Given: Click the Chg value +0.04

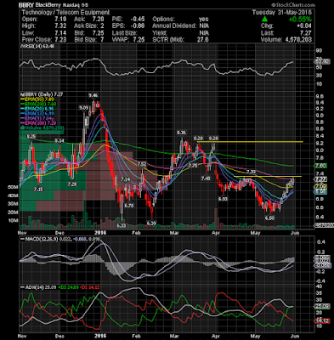Looking at the screenshot, I should coord(305,26).
